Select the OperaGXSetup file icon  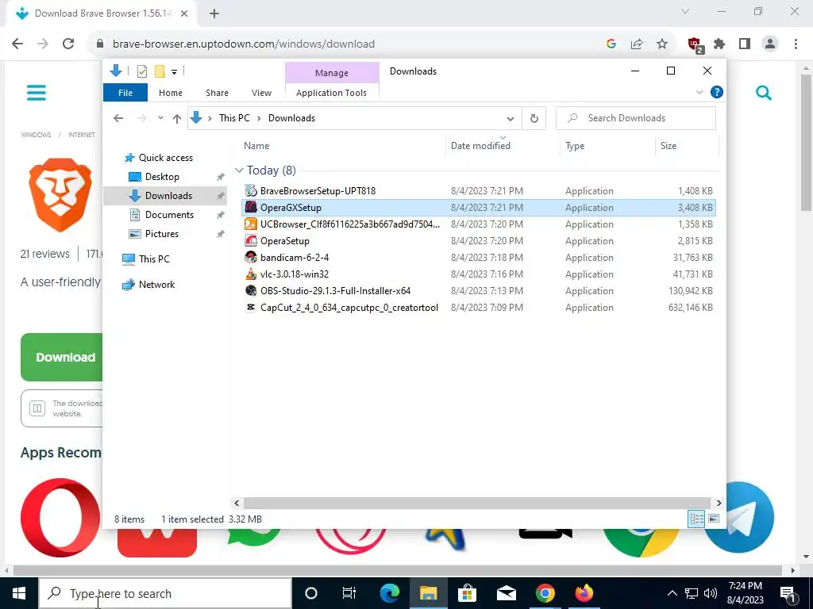coord(251,207)
